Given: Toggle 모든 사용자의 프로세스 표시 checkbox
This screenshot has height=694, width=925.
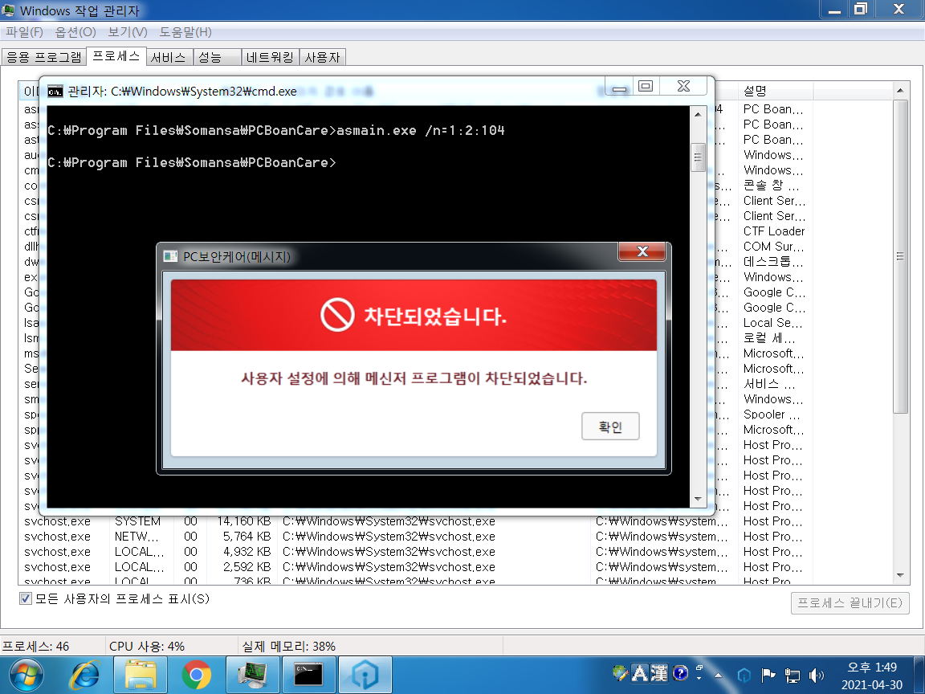Looking at the screenshot, I should pyautogui.click(x=26, y=599).
